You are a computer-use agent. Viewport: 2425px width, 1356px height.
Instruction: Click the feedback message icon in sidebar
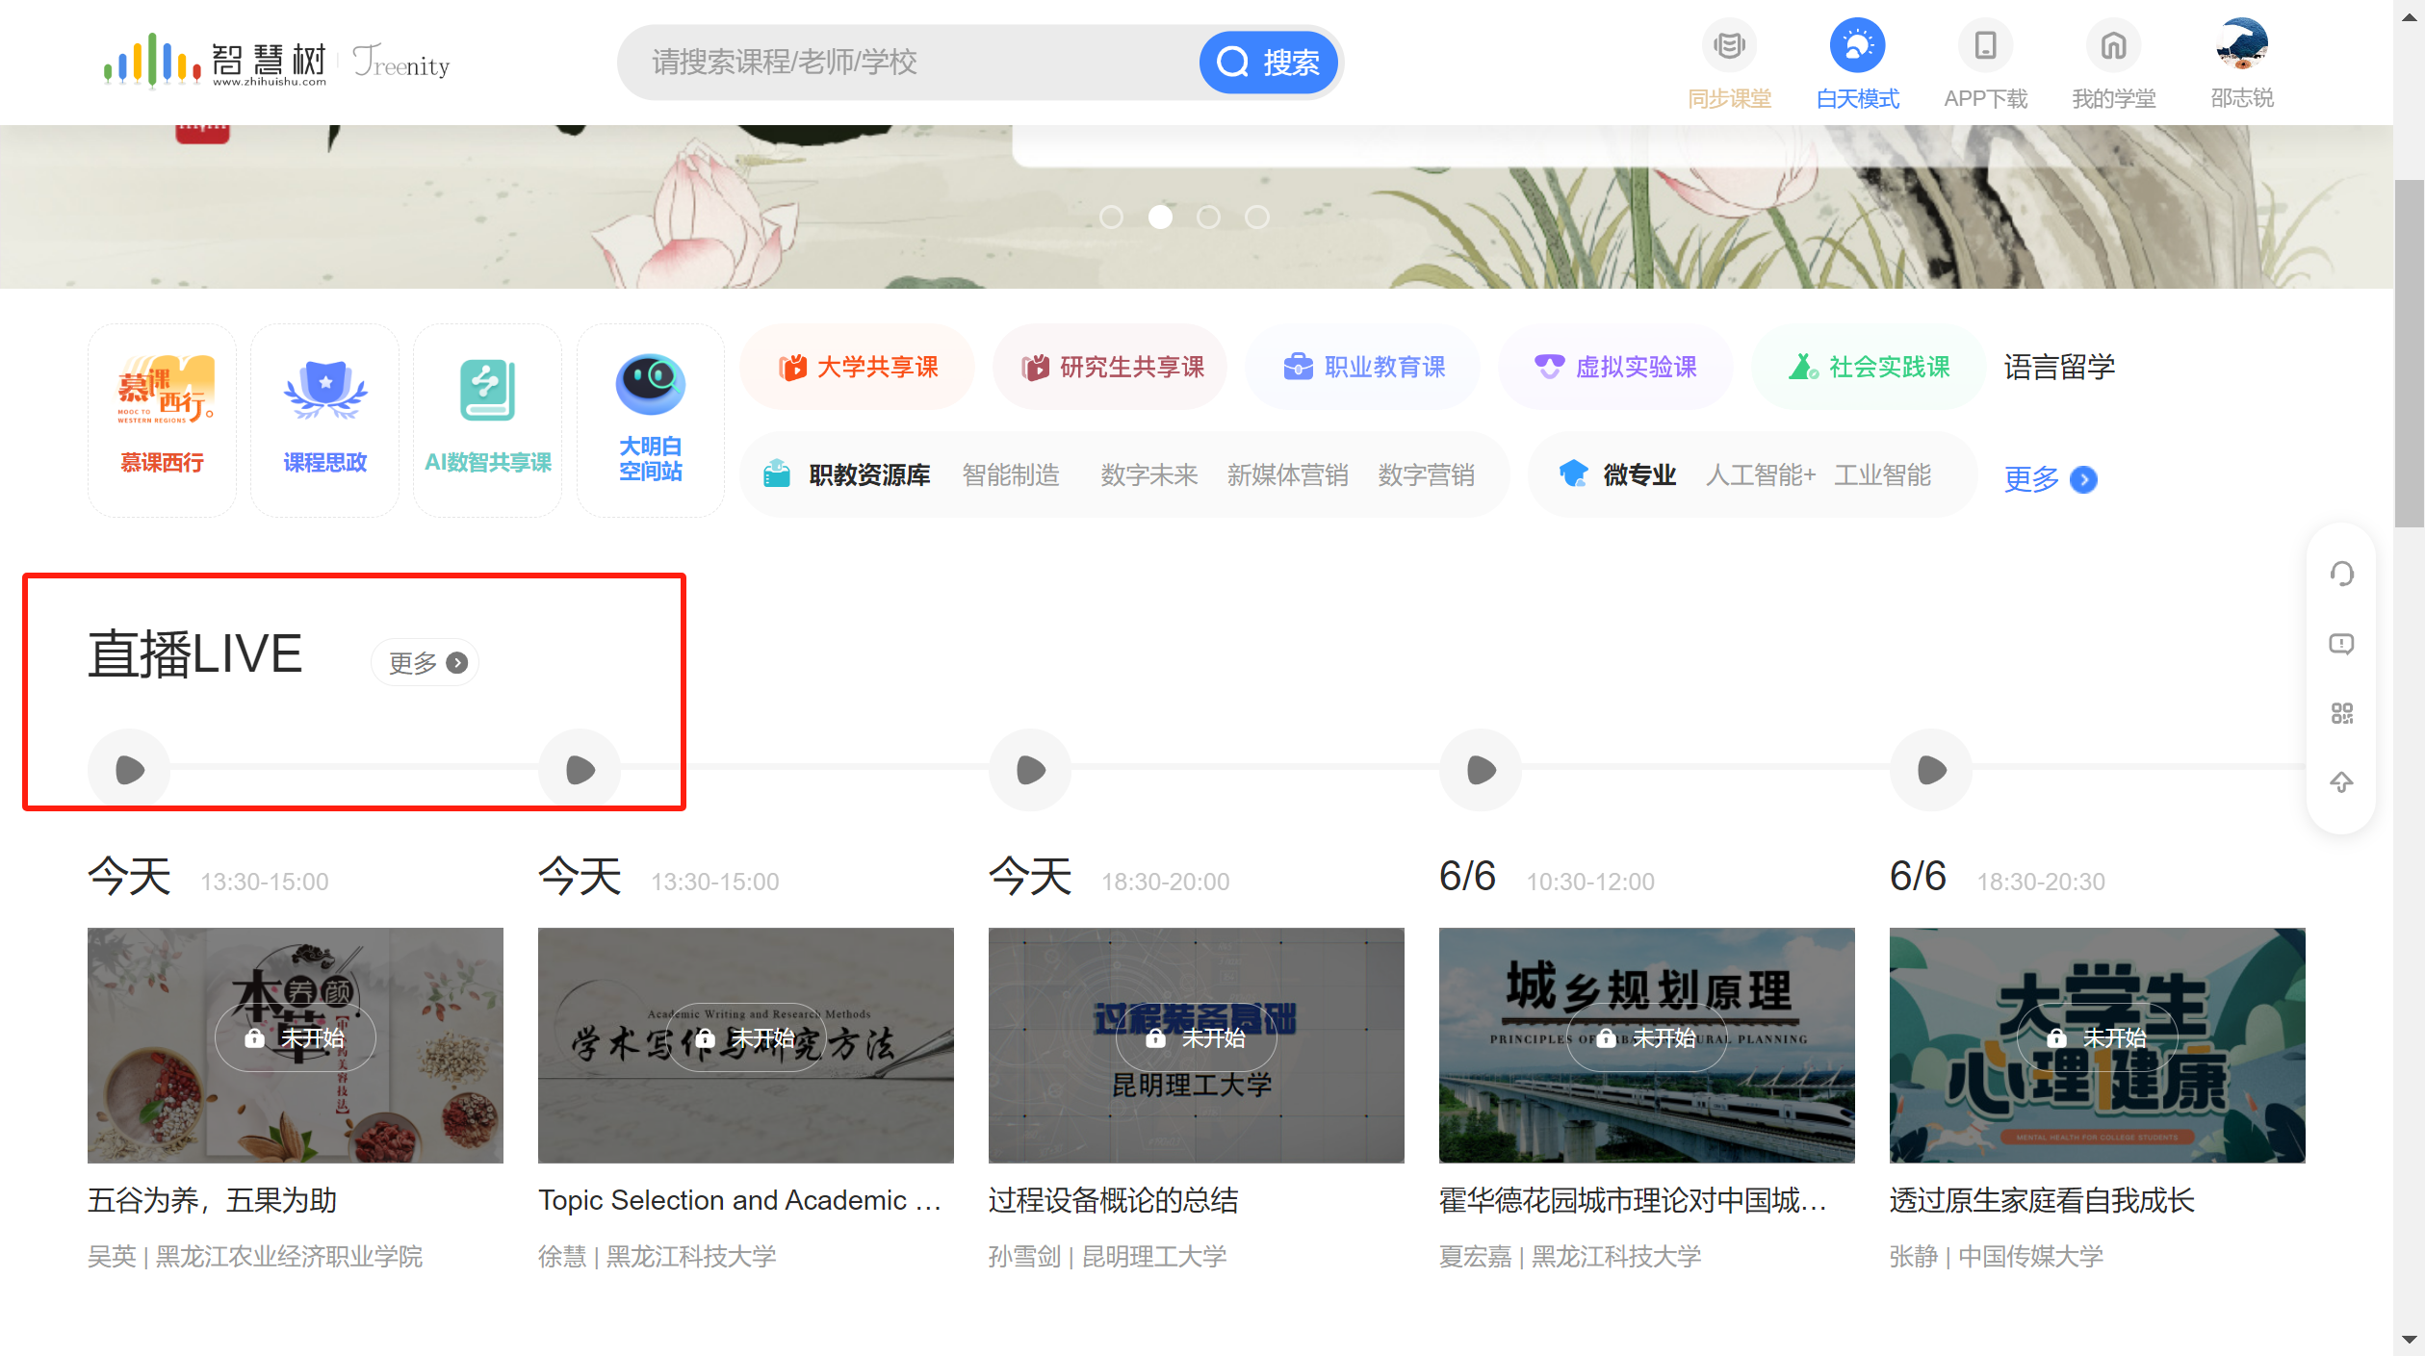coord(2341,644)
